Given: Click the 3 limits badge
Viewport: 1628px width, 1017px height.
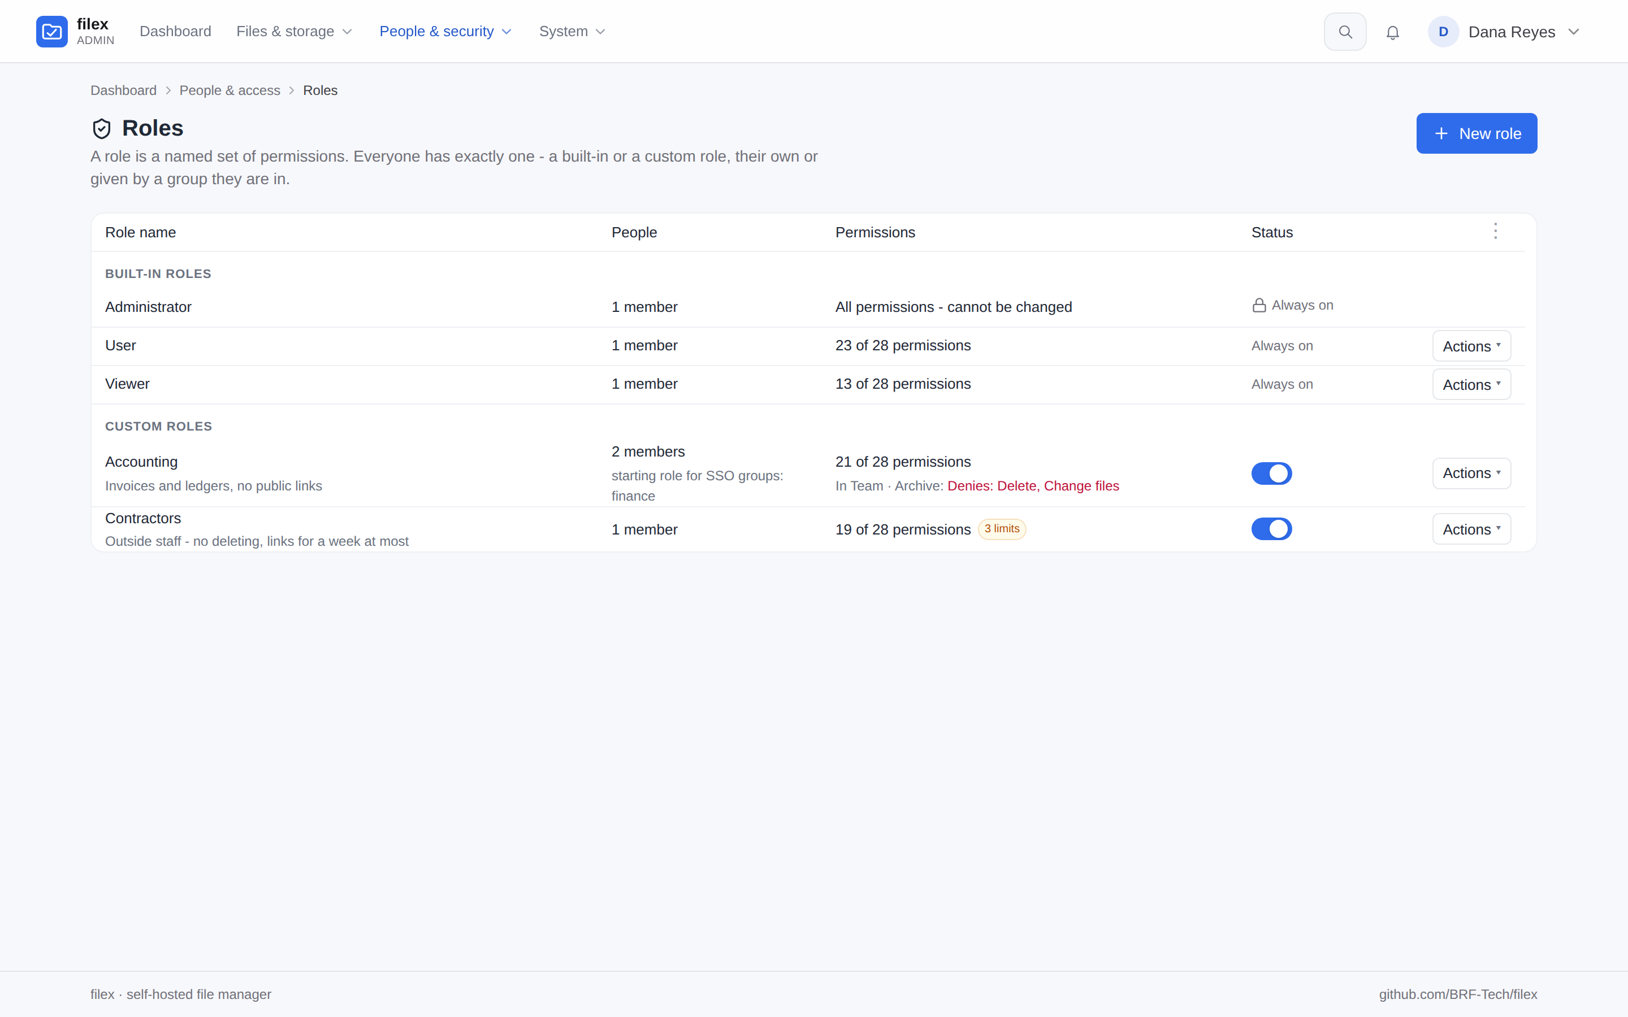Looking at the screenshot, I should (x=1002, y=529).
